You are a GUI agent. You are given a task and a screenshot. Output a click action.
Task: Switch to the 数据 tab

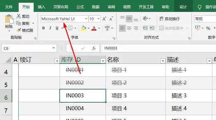coord(95,7)
